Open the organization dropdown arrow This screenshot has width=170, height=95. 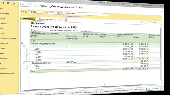pyautogui.click(x=107, y=15)
